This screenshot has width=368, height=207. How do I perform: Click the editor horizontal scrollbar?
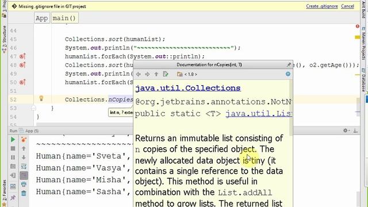[x=85, y=124]
